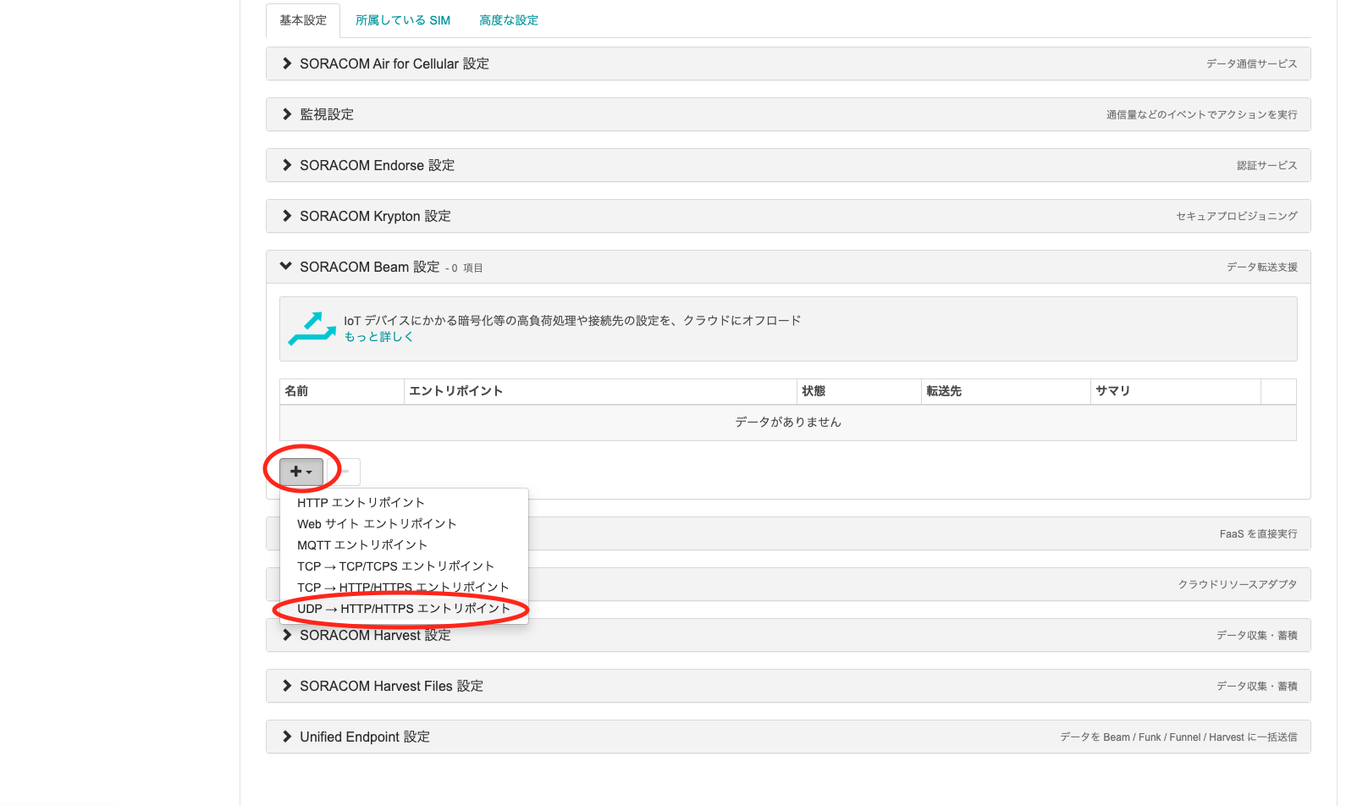Expand Unified Endpoint 設定 section
The image size is (1346, 806).
pos(788,737)
